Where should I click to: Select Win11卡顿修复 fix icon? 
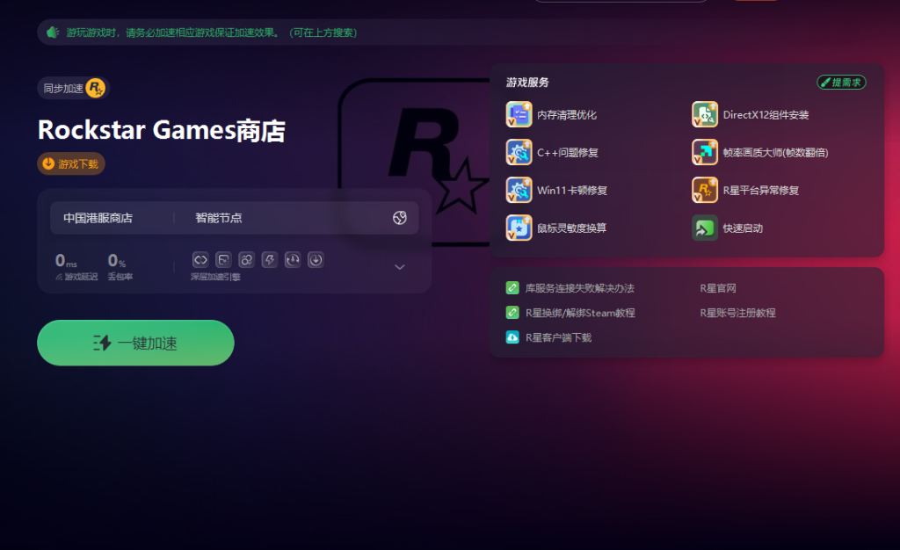click(x=519, y=190)
